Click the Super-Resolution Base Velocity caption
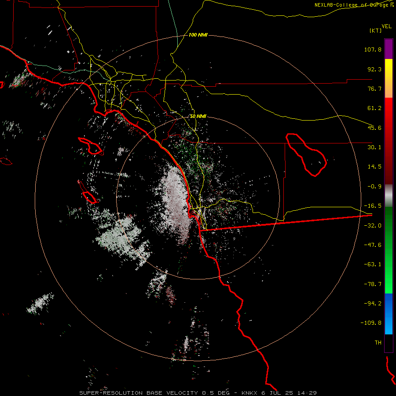Viewport: 396px width, 396px height. click(198, 393)
